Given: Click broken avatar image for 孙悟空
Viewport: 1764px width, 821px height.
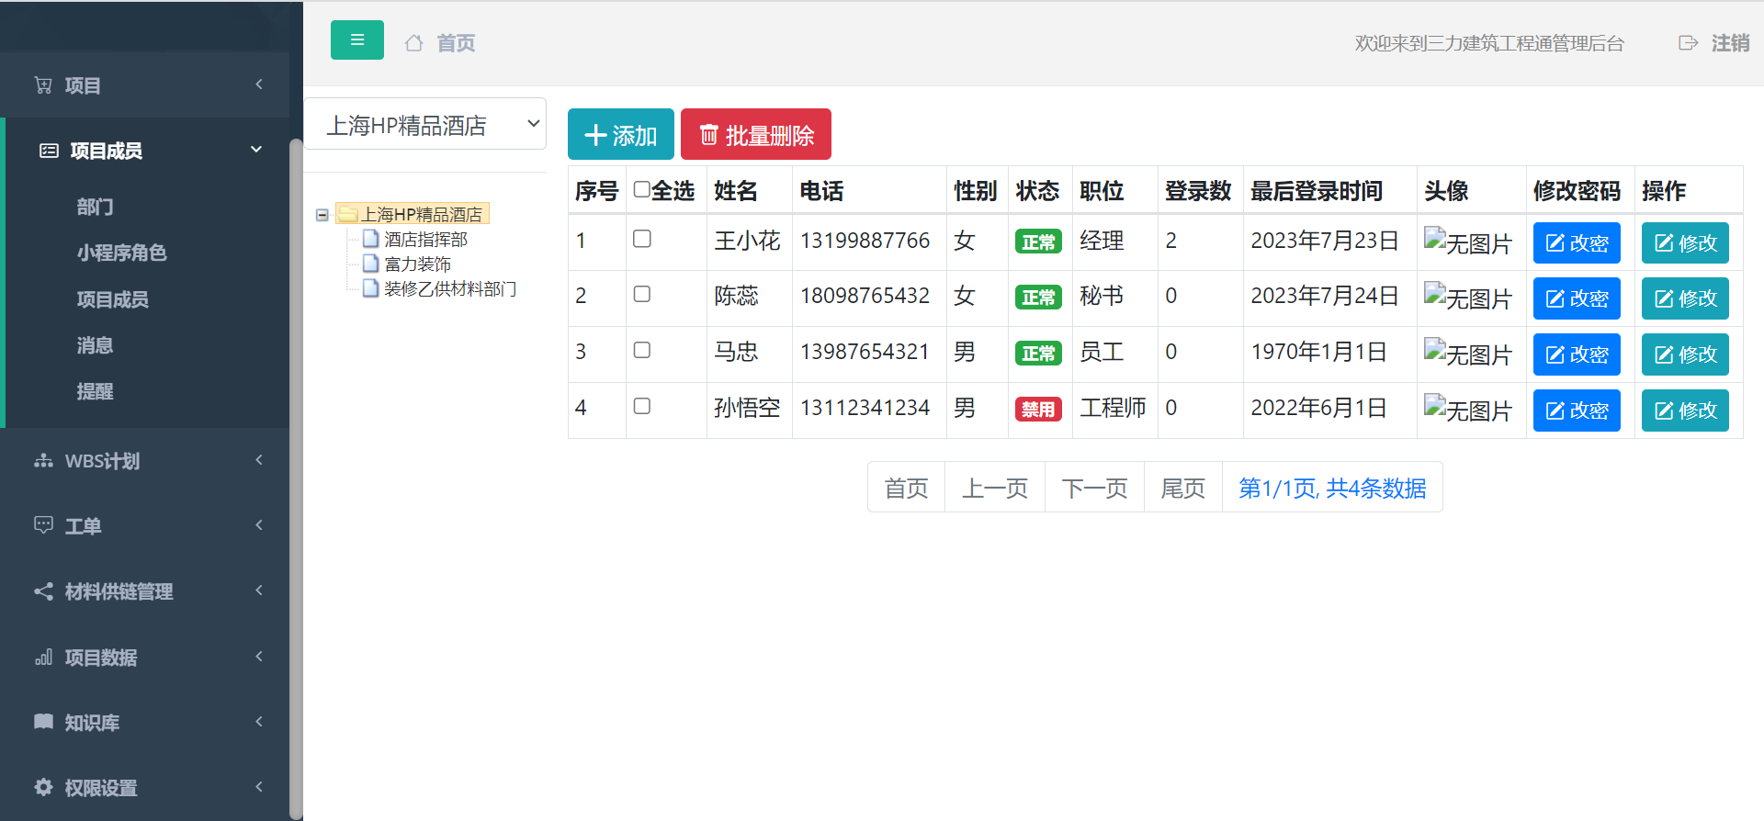Looking at the screenshot, I should [x=1467, y=410].
